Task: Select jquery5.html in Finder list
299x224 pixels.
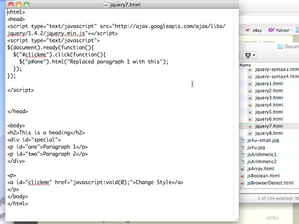Action: [269, 112]
